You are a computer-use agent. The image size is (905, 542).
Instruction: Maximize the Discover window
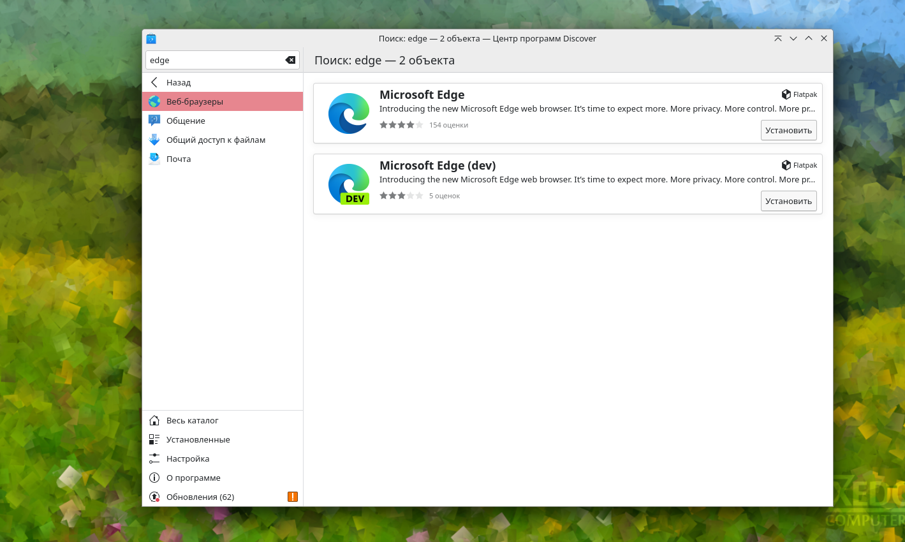point(809,38)
